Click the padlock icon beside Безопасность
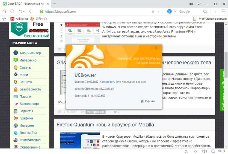This screenshot has height=154, width=228. 16,89
